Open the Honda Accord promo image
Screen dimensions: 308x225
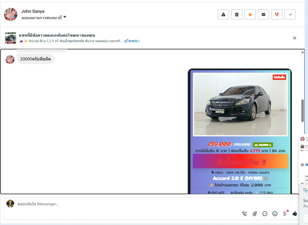click(240, 131)
